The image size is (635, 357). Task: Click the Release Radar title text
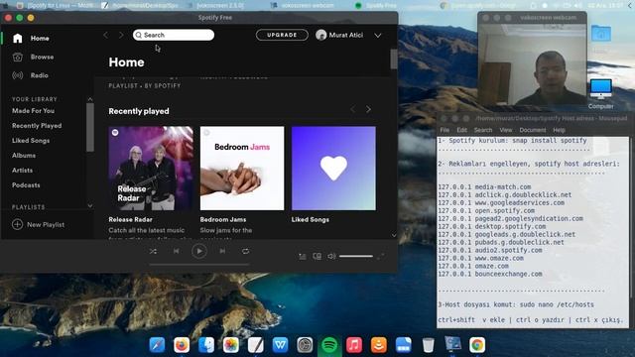pyautogui.click(x=130, y=219)
